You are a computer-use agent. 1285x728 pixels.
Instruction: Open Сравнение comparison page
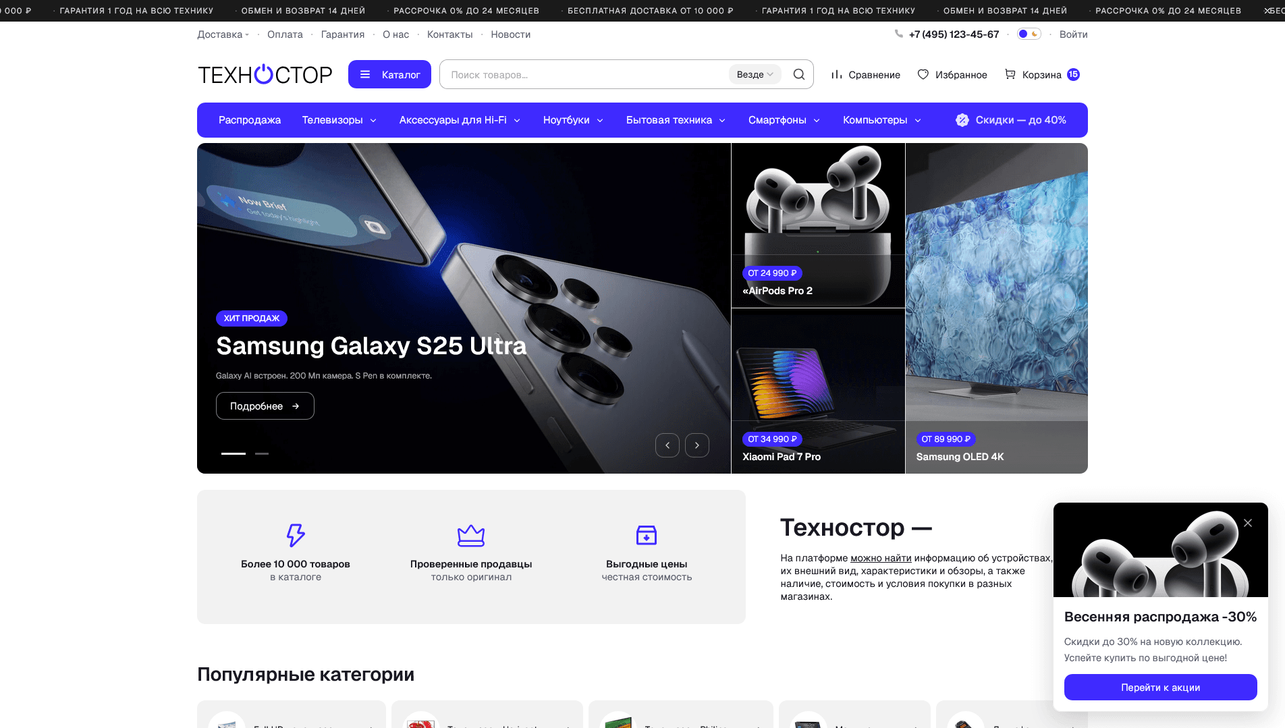click(865, 74)
